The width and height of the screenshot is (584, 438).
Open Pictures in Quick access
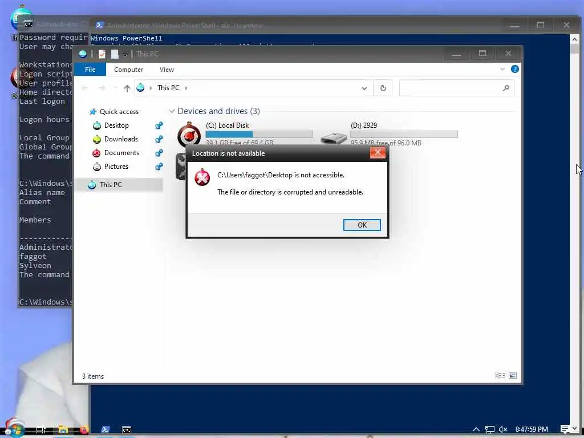pos(116,167)
